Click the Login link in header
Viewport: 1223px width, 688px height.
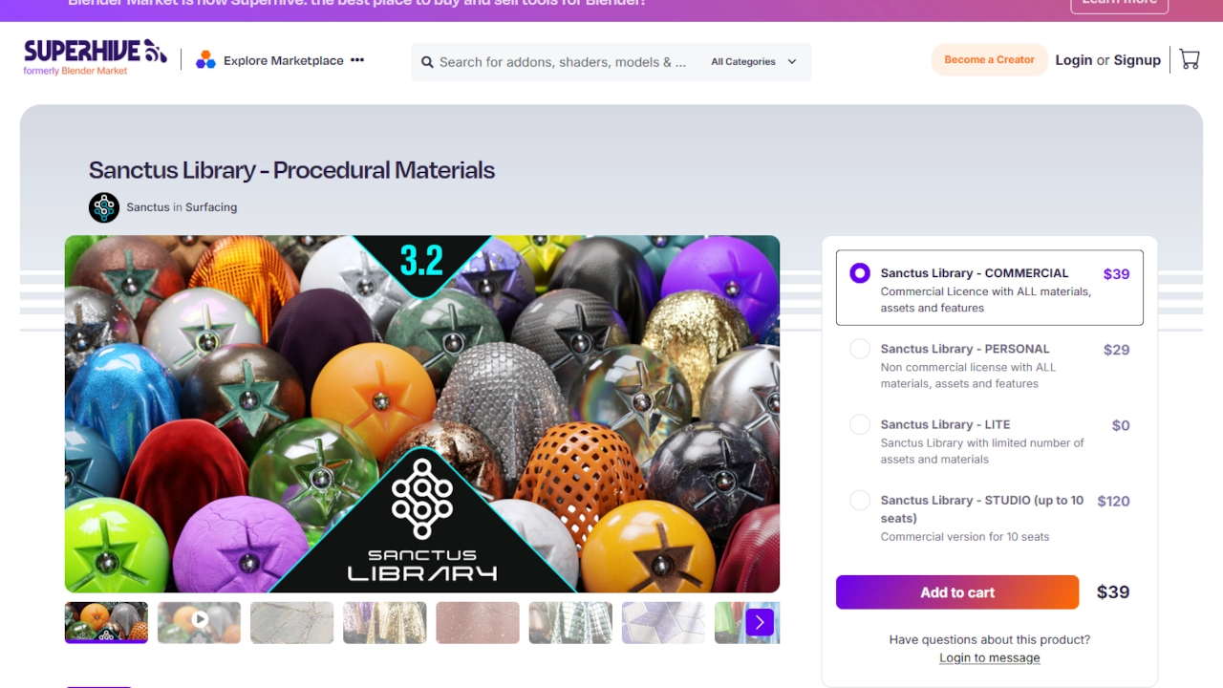coord(1073,59)
